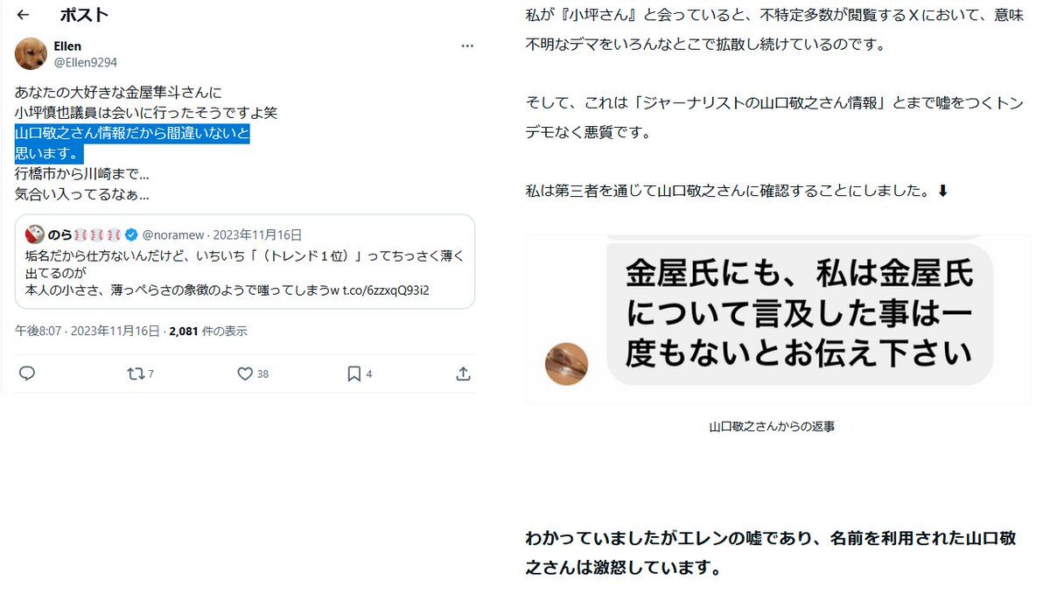Open Ellen's golden retriever profile avatar
1050x594 pixels.
click(x=31, y=53)
